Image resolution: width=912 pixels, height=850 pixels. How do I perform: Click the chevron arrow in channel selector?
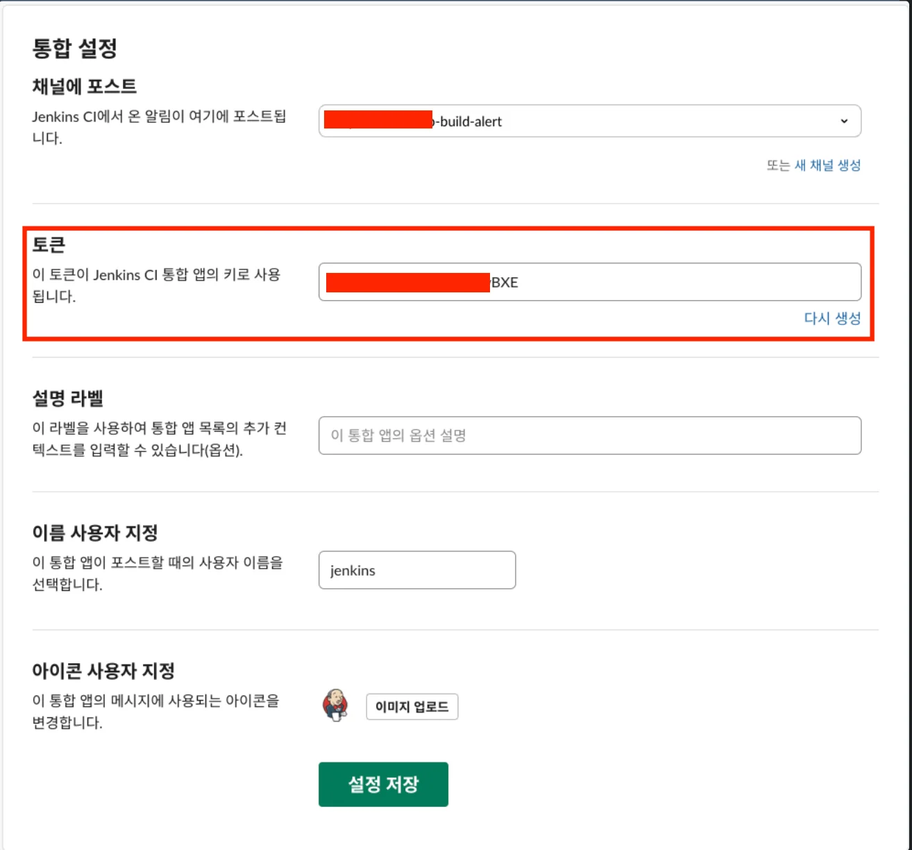[x=844, y=121]
